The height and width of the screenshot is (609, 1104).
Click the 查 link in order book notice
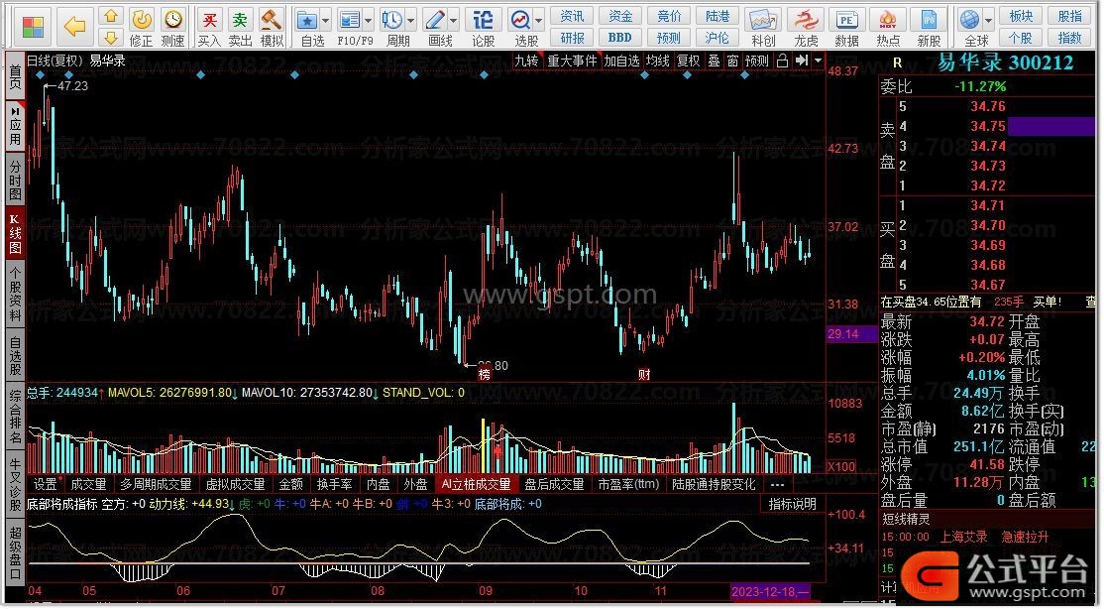click(x=1091, y=302)
